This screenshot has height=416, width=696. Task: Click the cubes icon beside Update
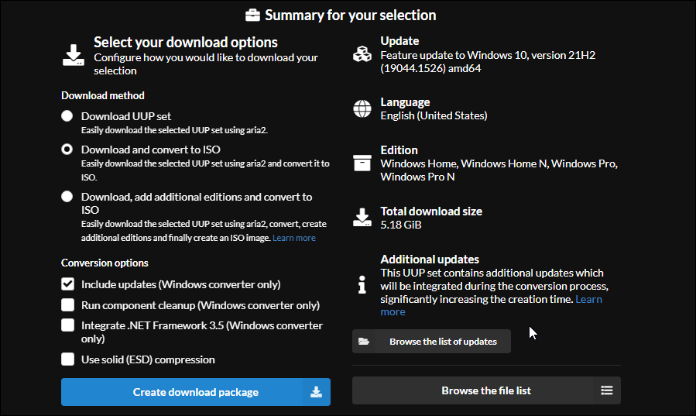coord(362,54)
